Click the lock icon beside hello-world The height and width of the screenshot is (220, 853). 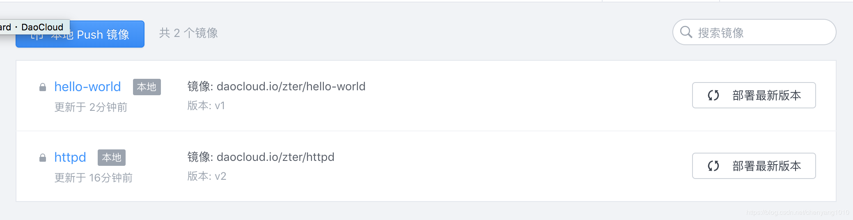pyautogui.click(x=42, y=87)
